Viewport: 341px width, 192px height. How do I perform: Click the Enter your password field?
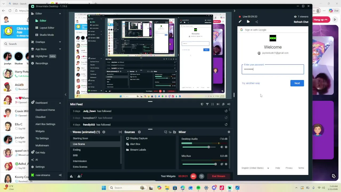(273, 69)
